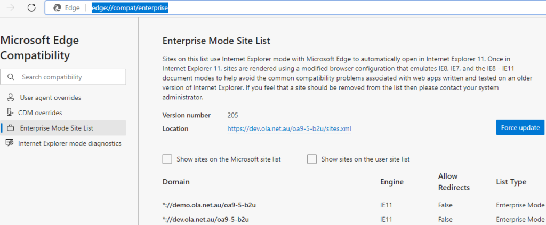Open the sites.xml location link
Viewport: 546px width, 225px height.
coord(289,128)
